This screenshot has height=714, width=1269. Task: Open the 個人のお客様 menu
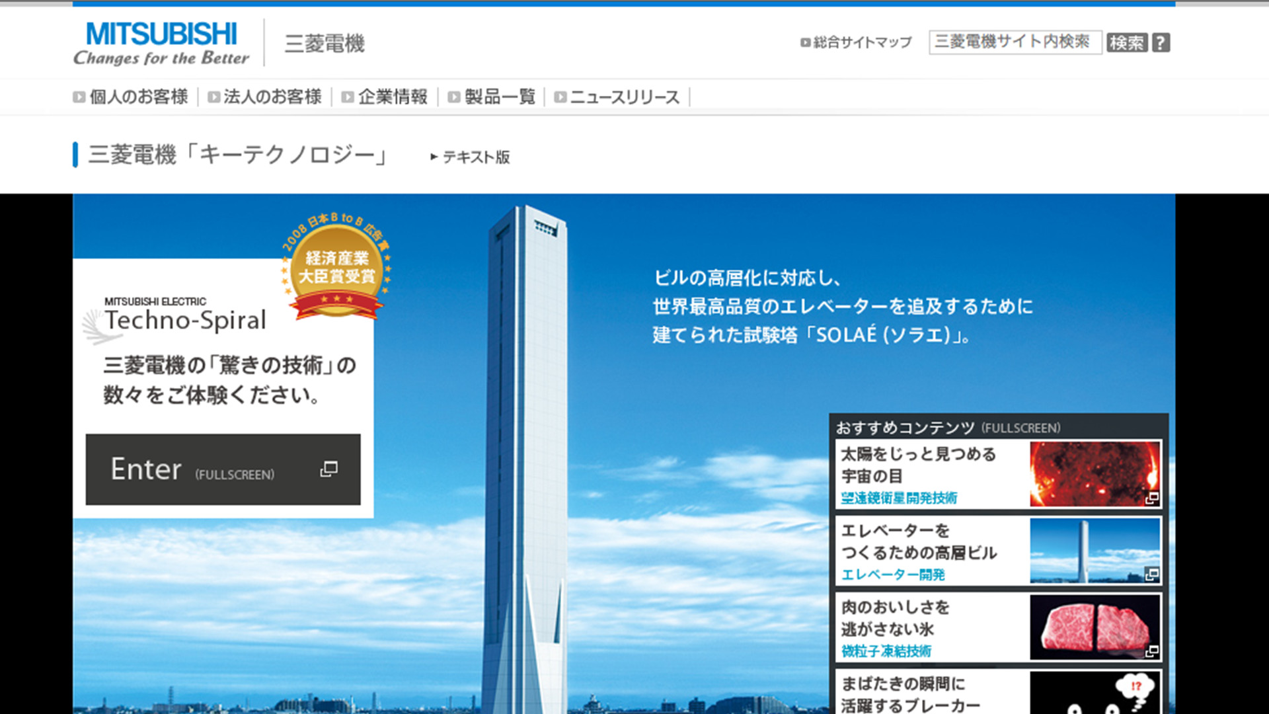[x=139, y=97]
